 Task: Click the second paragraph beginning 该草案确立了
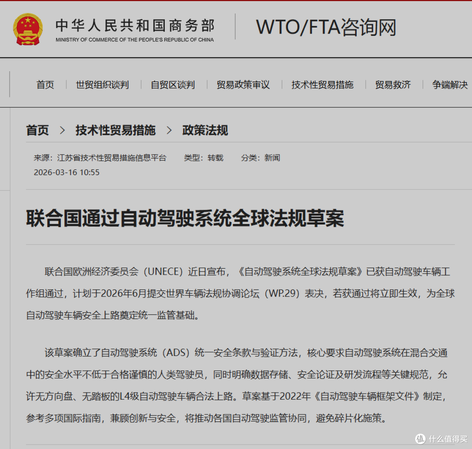click(237, 385)
